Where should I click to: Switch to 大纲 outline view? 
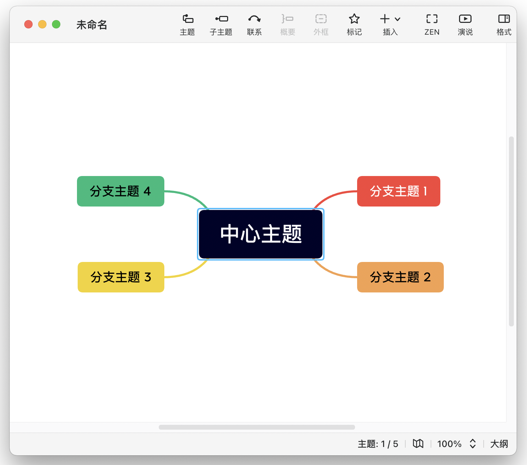pyautogui.click(x=499, y=444)
